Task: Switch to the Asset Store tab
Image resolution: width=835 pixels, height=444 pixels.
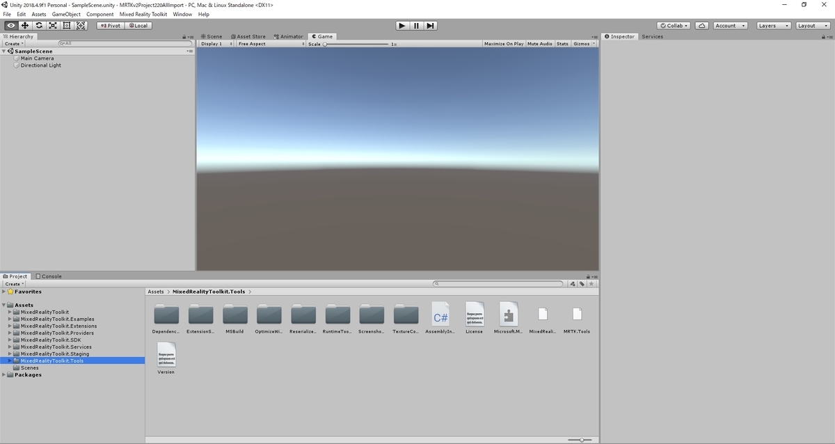Action: click(248, 36)
